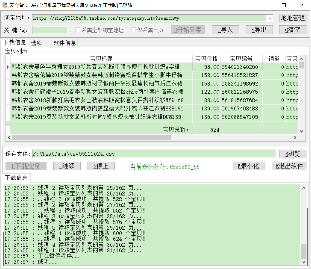This screenshot has width=311, height=269.
Task: Enable 采集全部淘宝地址 checkbox
Action: [78, 30]
